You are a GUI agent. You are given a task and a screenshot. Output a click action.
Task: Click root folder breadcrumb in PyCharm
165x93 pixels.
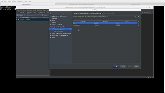pos(18,13)
